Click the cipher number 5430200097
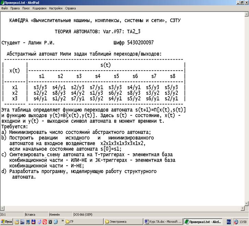249x226 pixels. (140, 42)
